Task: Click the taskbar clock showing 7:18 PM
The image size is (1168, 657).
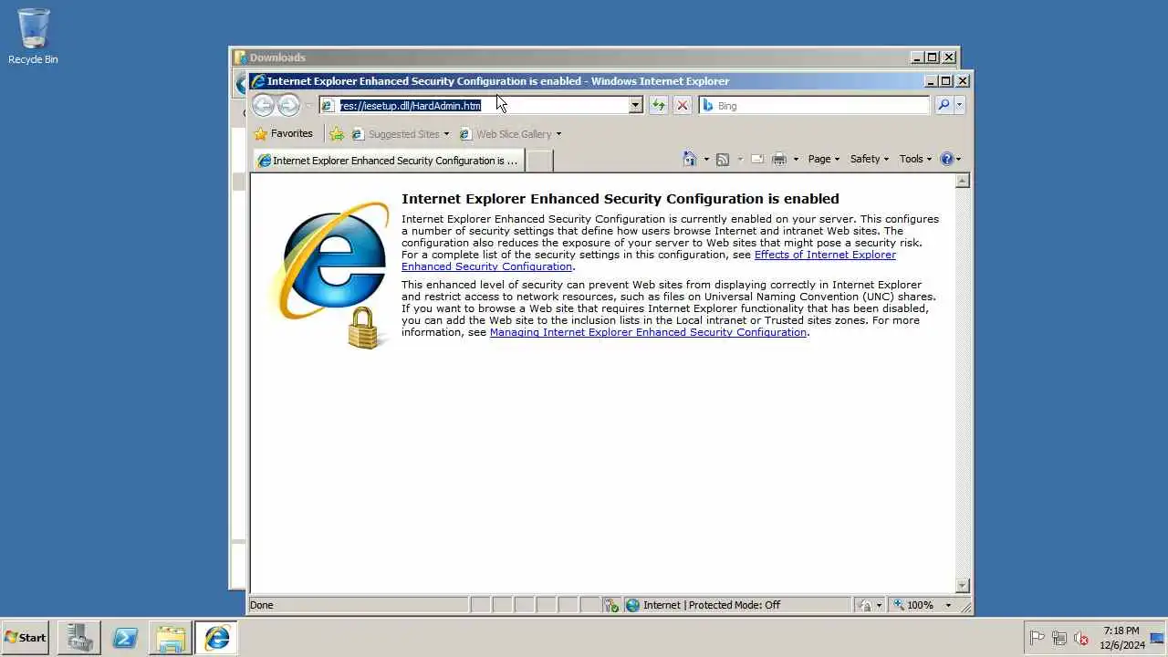Action: click(x=1121, y=638)
